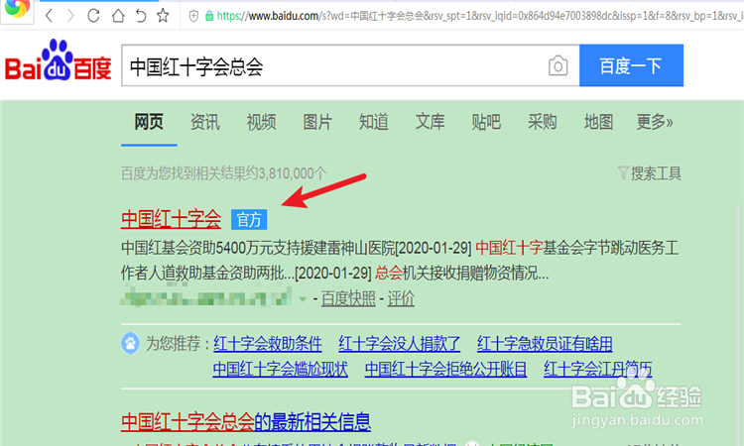This screenshot has width=744, height=446.
Task: Select the 网页 tab
Action: [x=149, y=122]
